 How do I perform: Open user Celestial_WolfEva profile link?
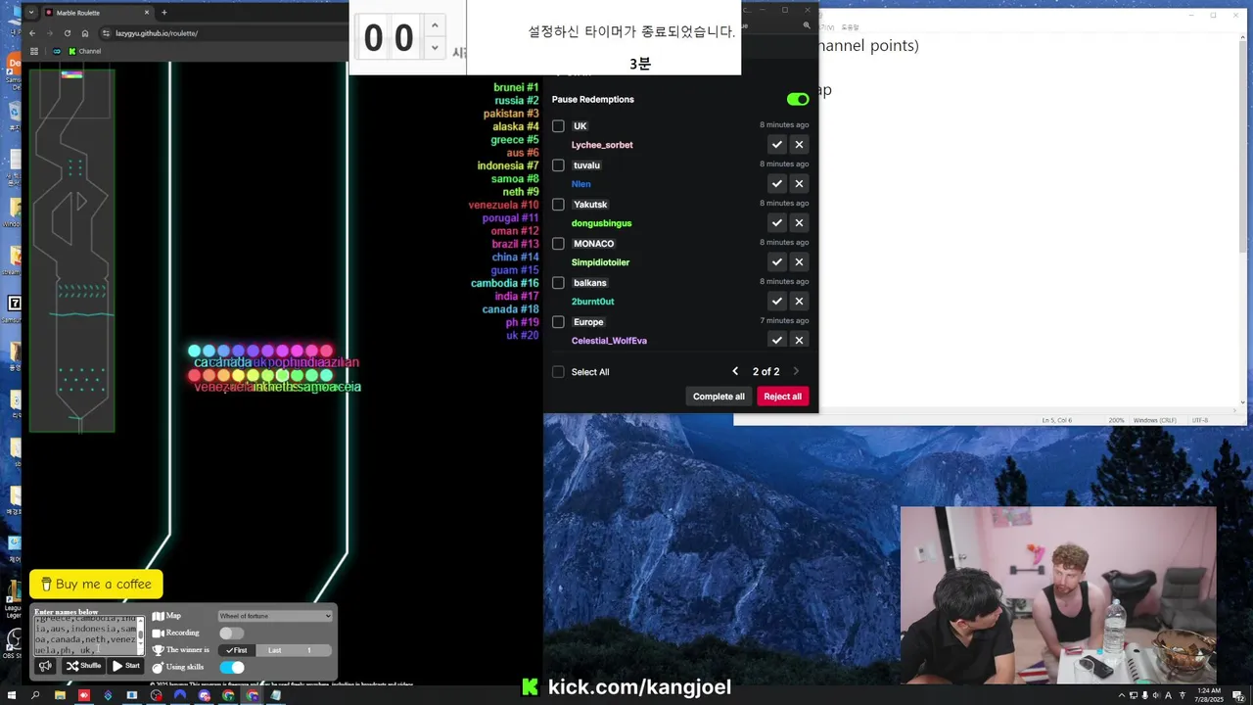(x=609, y=341)
